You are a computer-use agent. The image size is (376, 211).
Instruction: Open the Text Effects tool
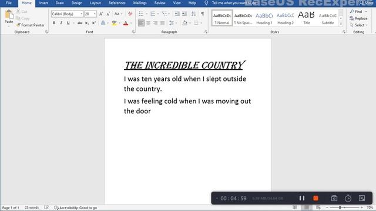click(x=103, y=23)
